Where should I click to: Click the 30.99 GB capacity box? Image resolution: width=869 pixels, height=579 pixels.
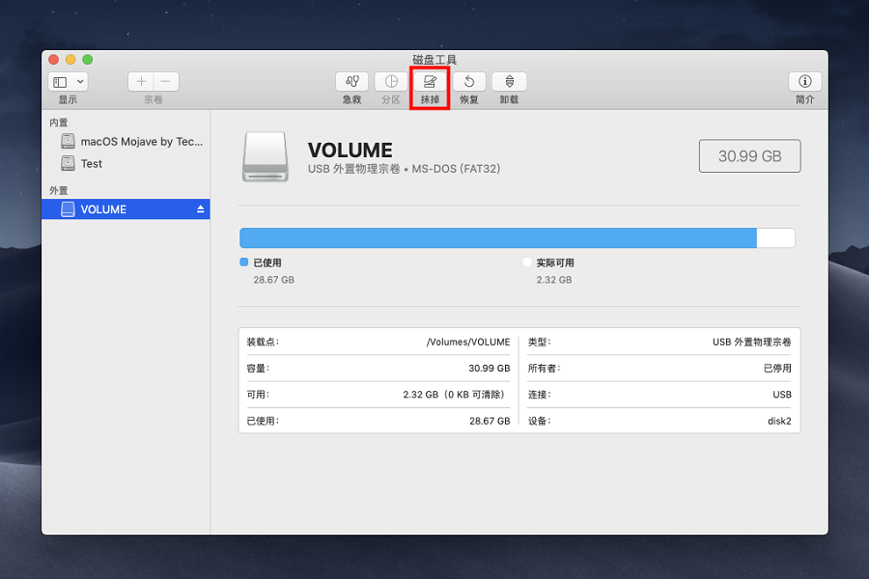[749, 156]
